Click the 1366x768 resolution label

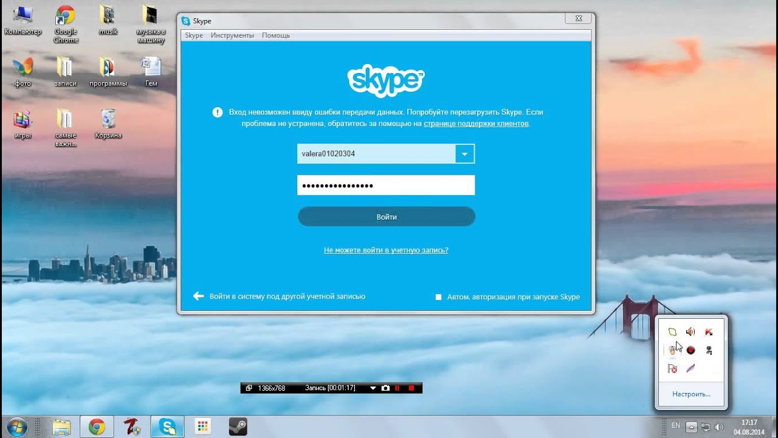pos(272,388)
